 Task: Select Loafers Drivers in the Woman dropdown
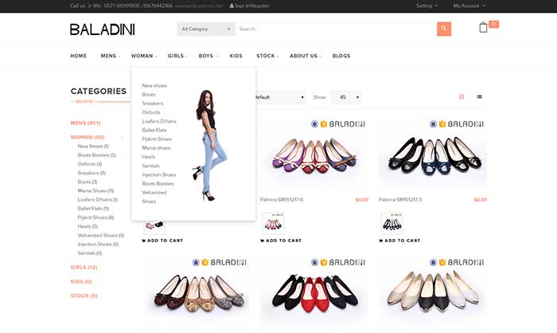point(159,121)
